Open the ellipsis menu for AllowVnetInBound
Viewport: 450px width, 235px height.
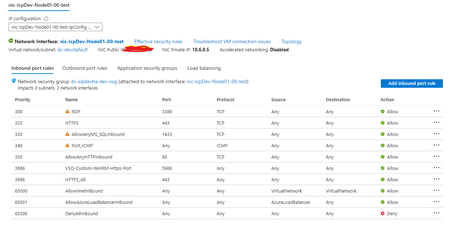(x=436, y=190)
